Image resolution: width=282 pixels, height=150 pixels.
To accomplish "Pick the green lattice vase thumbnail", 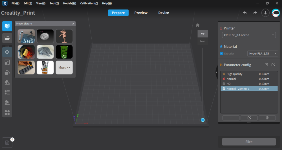I will click(64, 52).
